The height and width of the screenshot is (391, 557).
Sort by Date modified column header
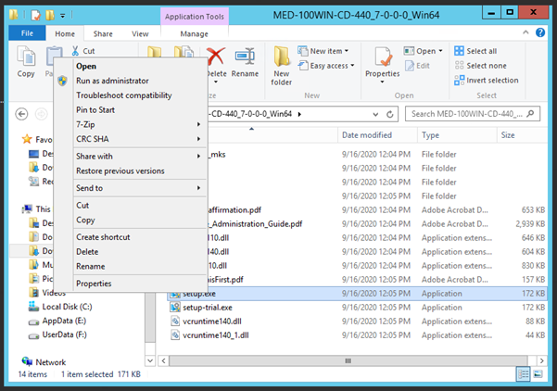click(x=377, y=135)
